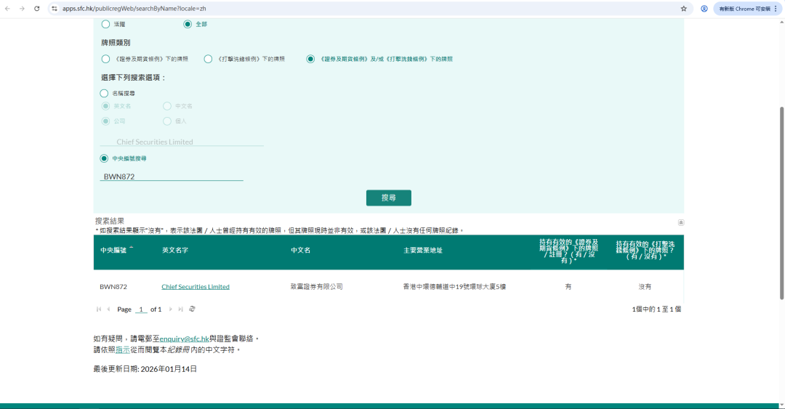This screenshot has height=409, width=785.
Task: Go to the last page of results
Action: (181, 309)
